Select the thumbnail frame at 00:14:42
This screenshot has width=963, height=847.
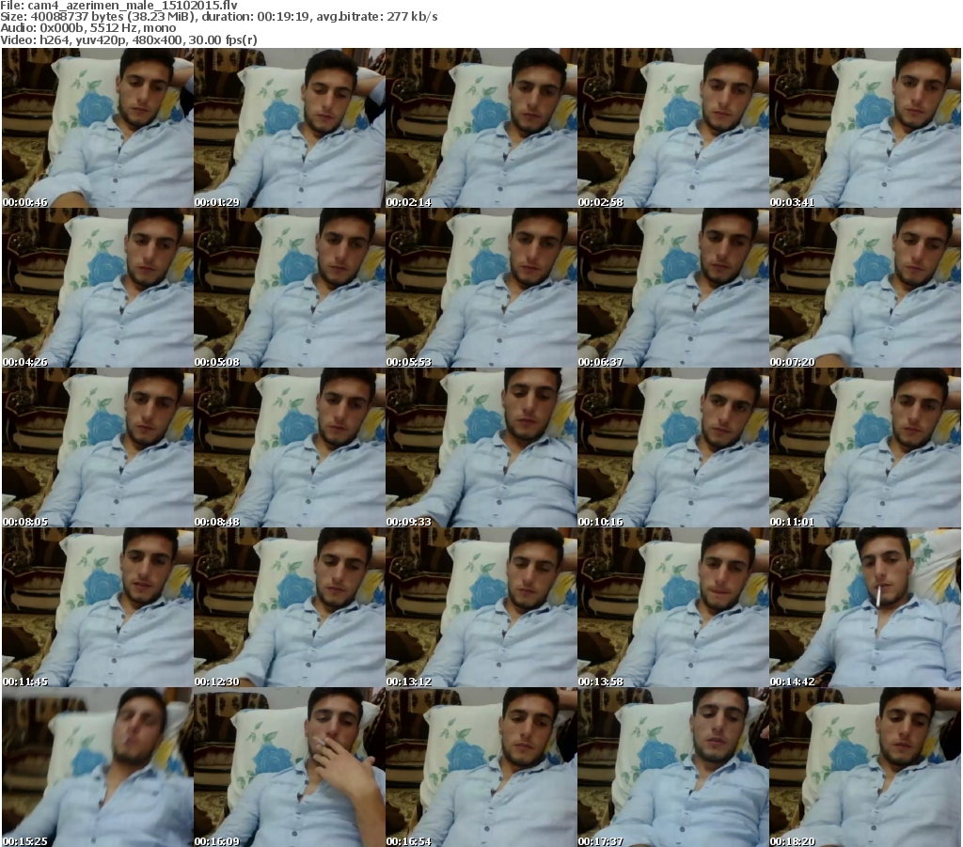pos(865,607)
